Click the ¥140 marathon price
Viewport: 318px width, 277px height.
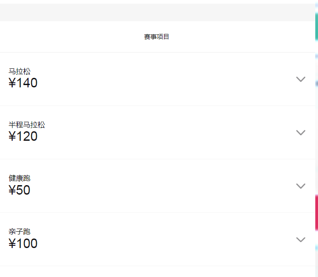coord(23,83)
